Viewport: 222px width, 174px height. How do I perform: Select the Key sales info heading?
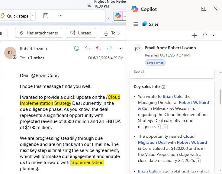coord(147,86)
